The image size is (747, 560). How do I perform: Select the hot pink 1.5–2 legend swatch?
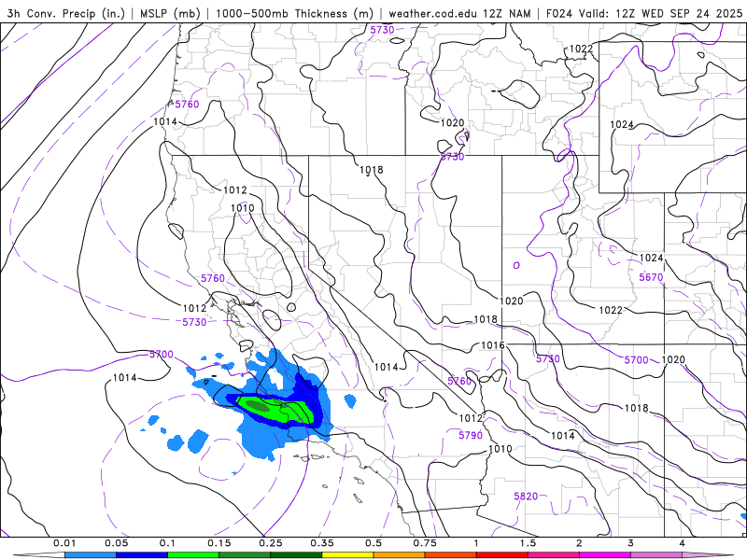[554, 555]
